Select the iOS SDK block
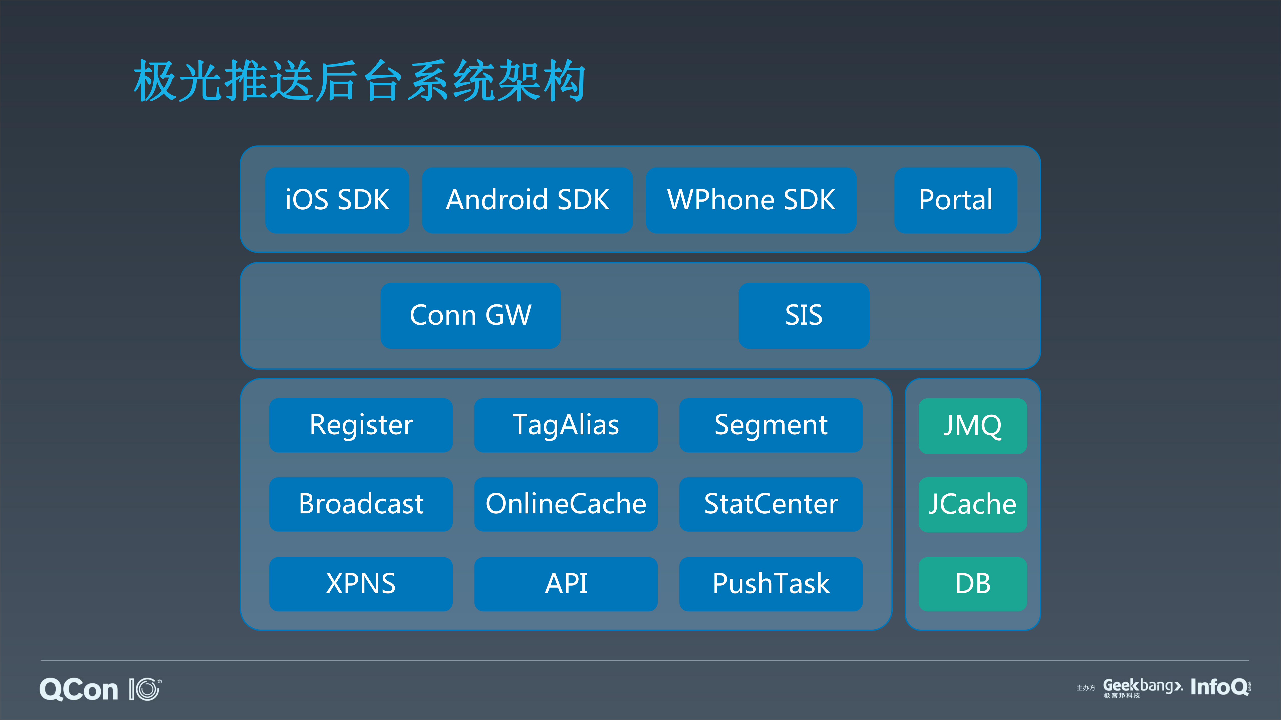 pos(337,200)
